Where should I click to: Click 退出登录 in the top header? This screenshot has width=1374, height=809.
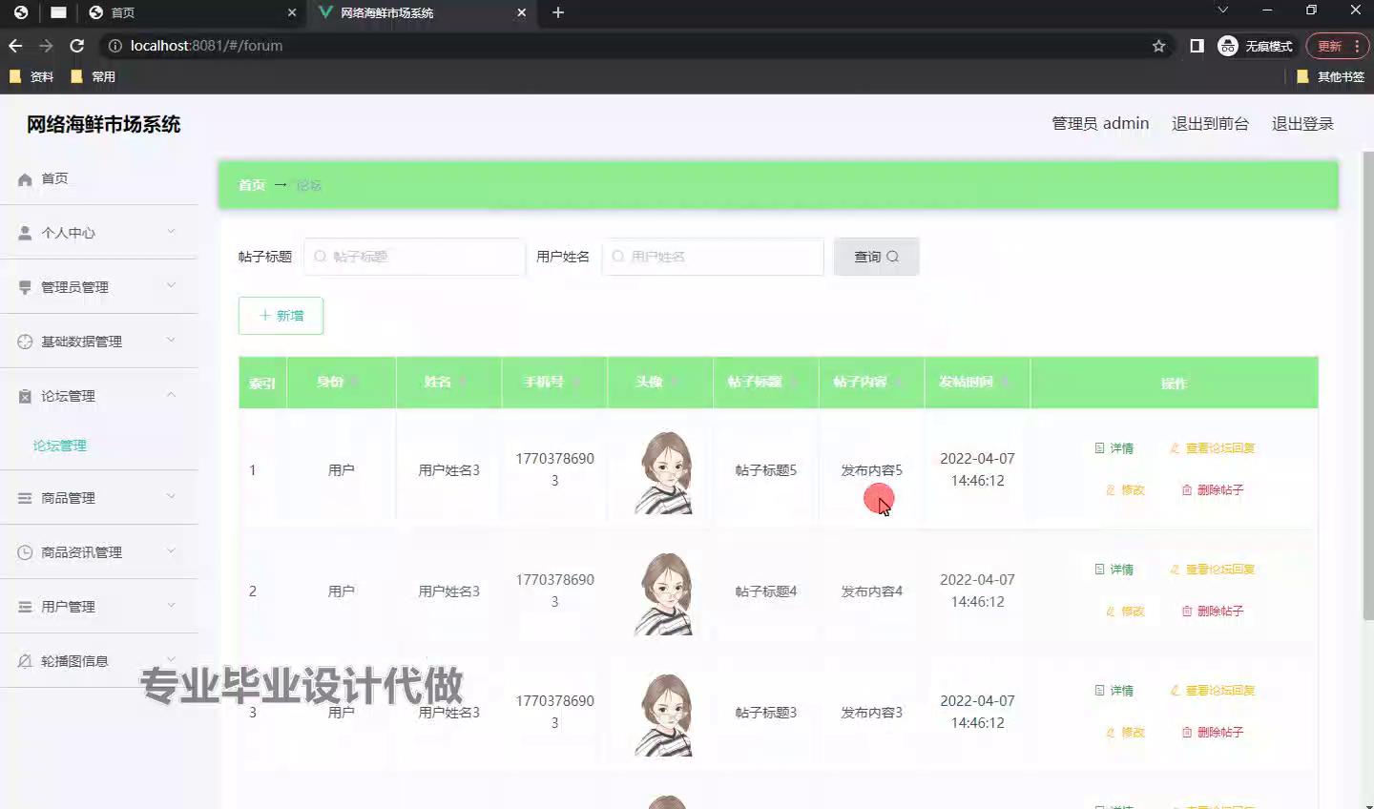1301,124
